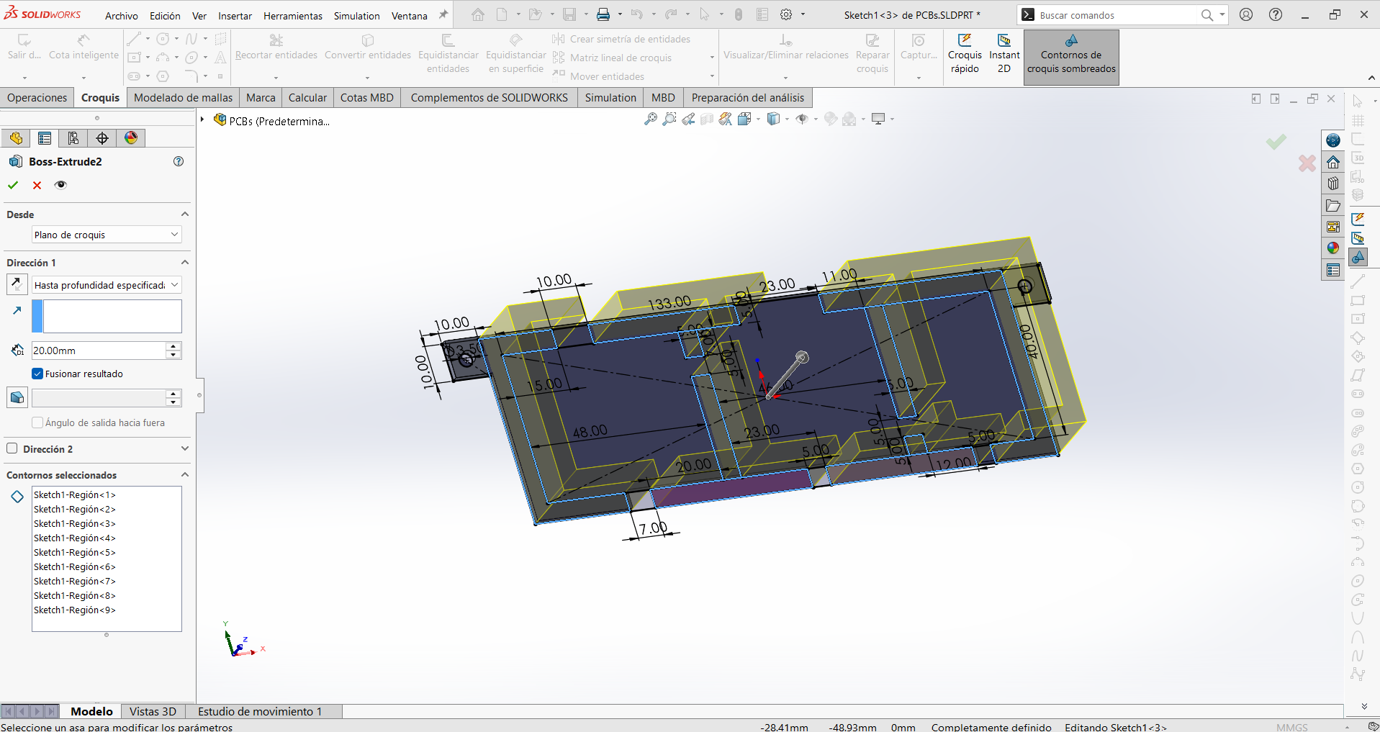Open Boss-Extrude2 help question icon

click(x=179, y=161)
